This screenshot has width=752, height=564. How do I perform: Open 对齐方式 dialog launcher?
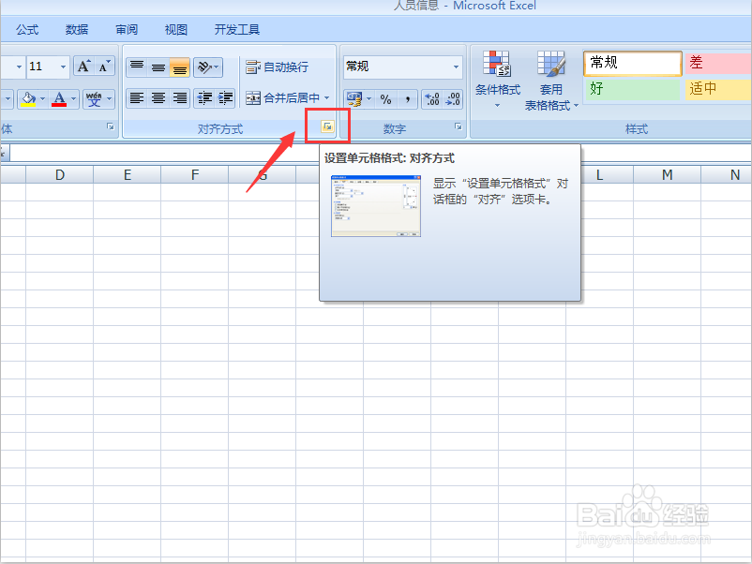(x=327, y=126)
